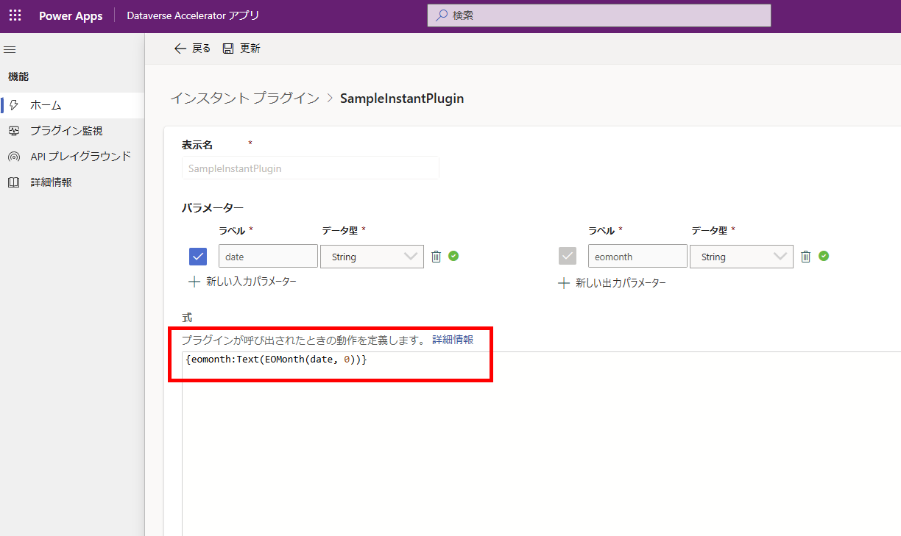Click the 詳細情報 book icon
The height and width of the screenshot is (536, 901).
pyautogui.click(x=14, y=182)
